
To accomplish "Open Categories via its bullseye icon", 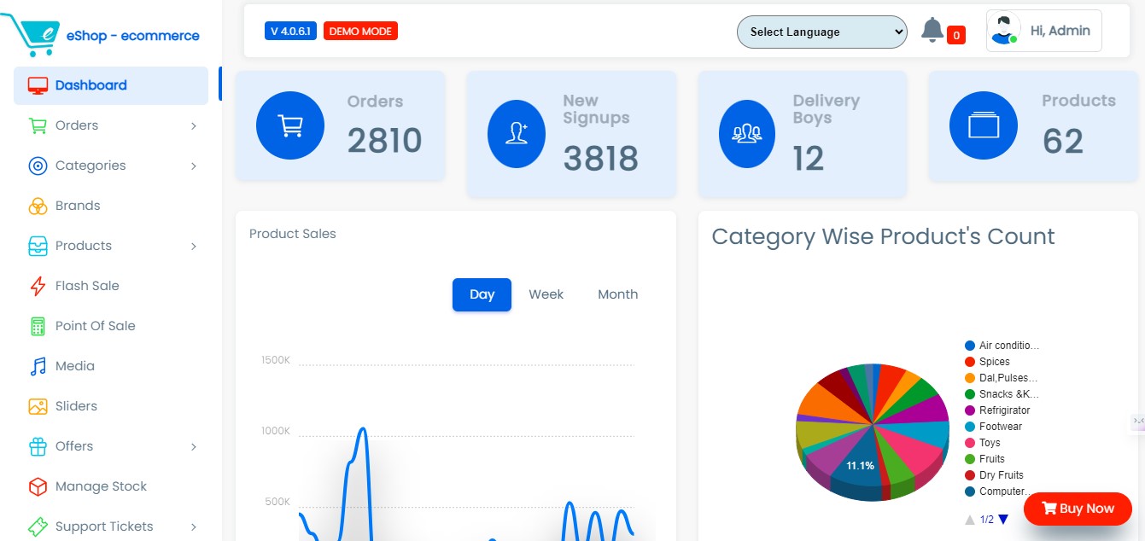I will tap(38, 165).
